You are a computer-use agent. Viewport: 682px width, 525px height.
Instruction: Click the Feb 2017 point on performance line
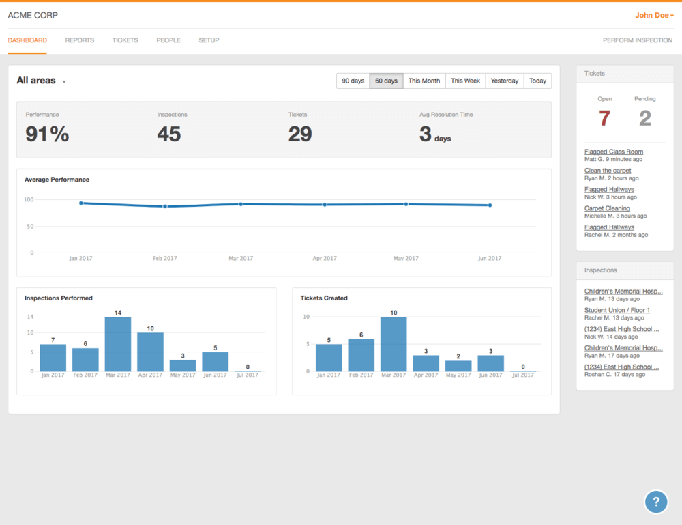coord(164,206)
